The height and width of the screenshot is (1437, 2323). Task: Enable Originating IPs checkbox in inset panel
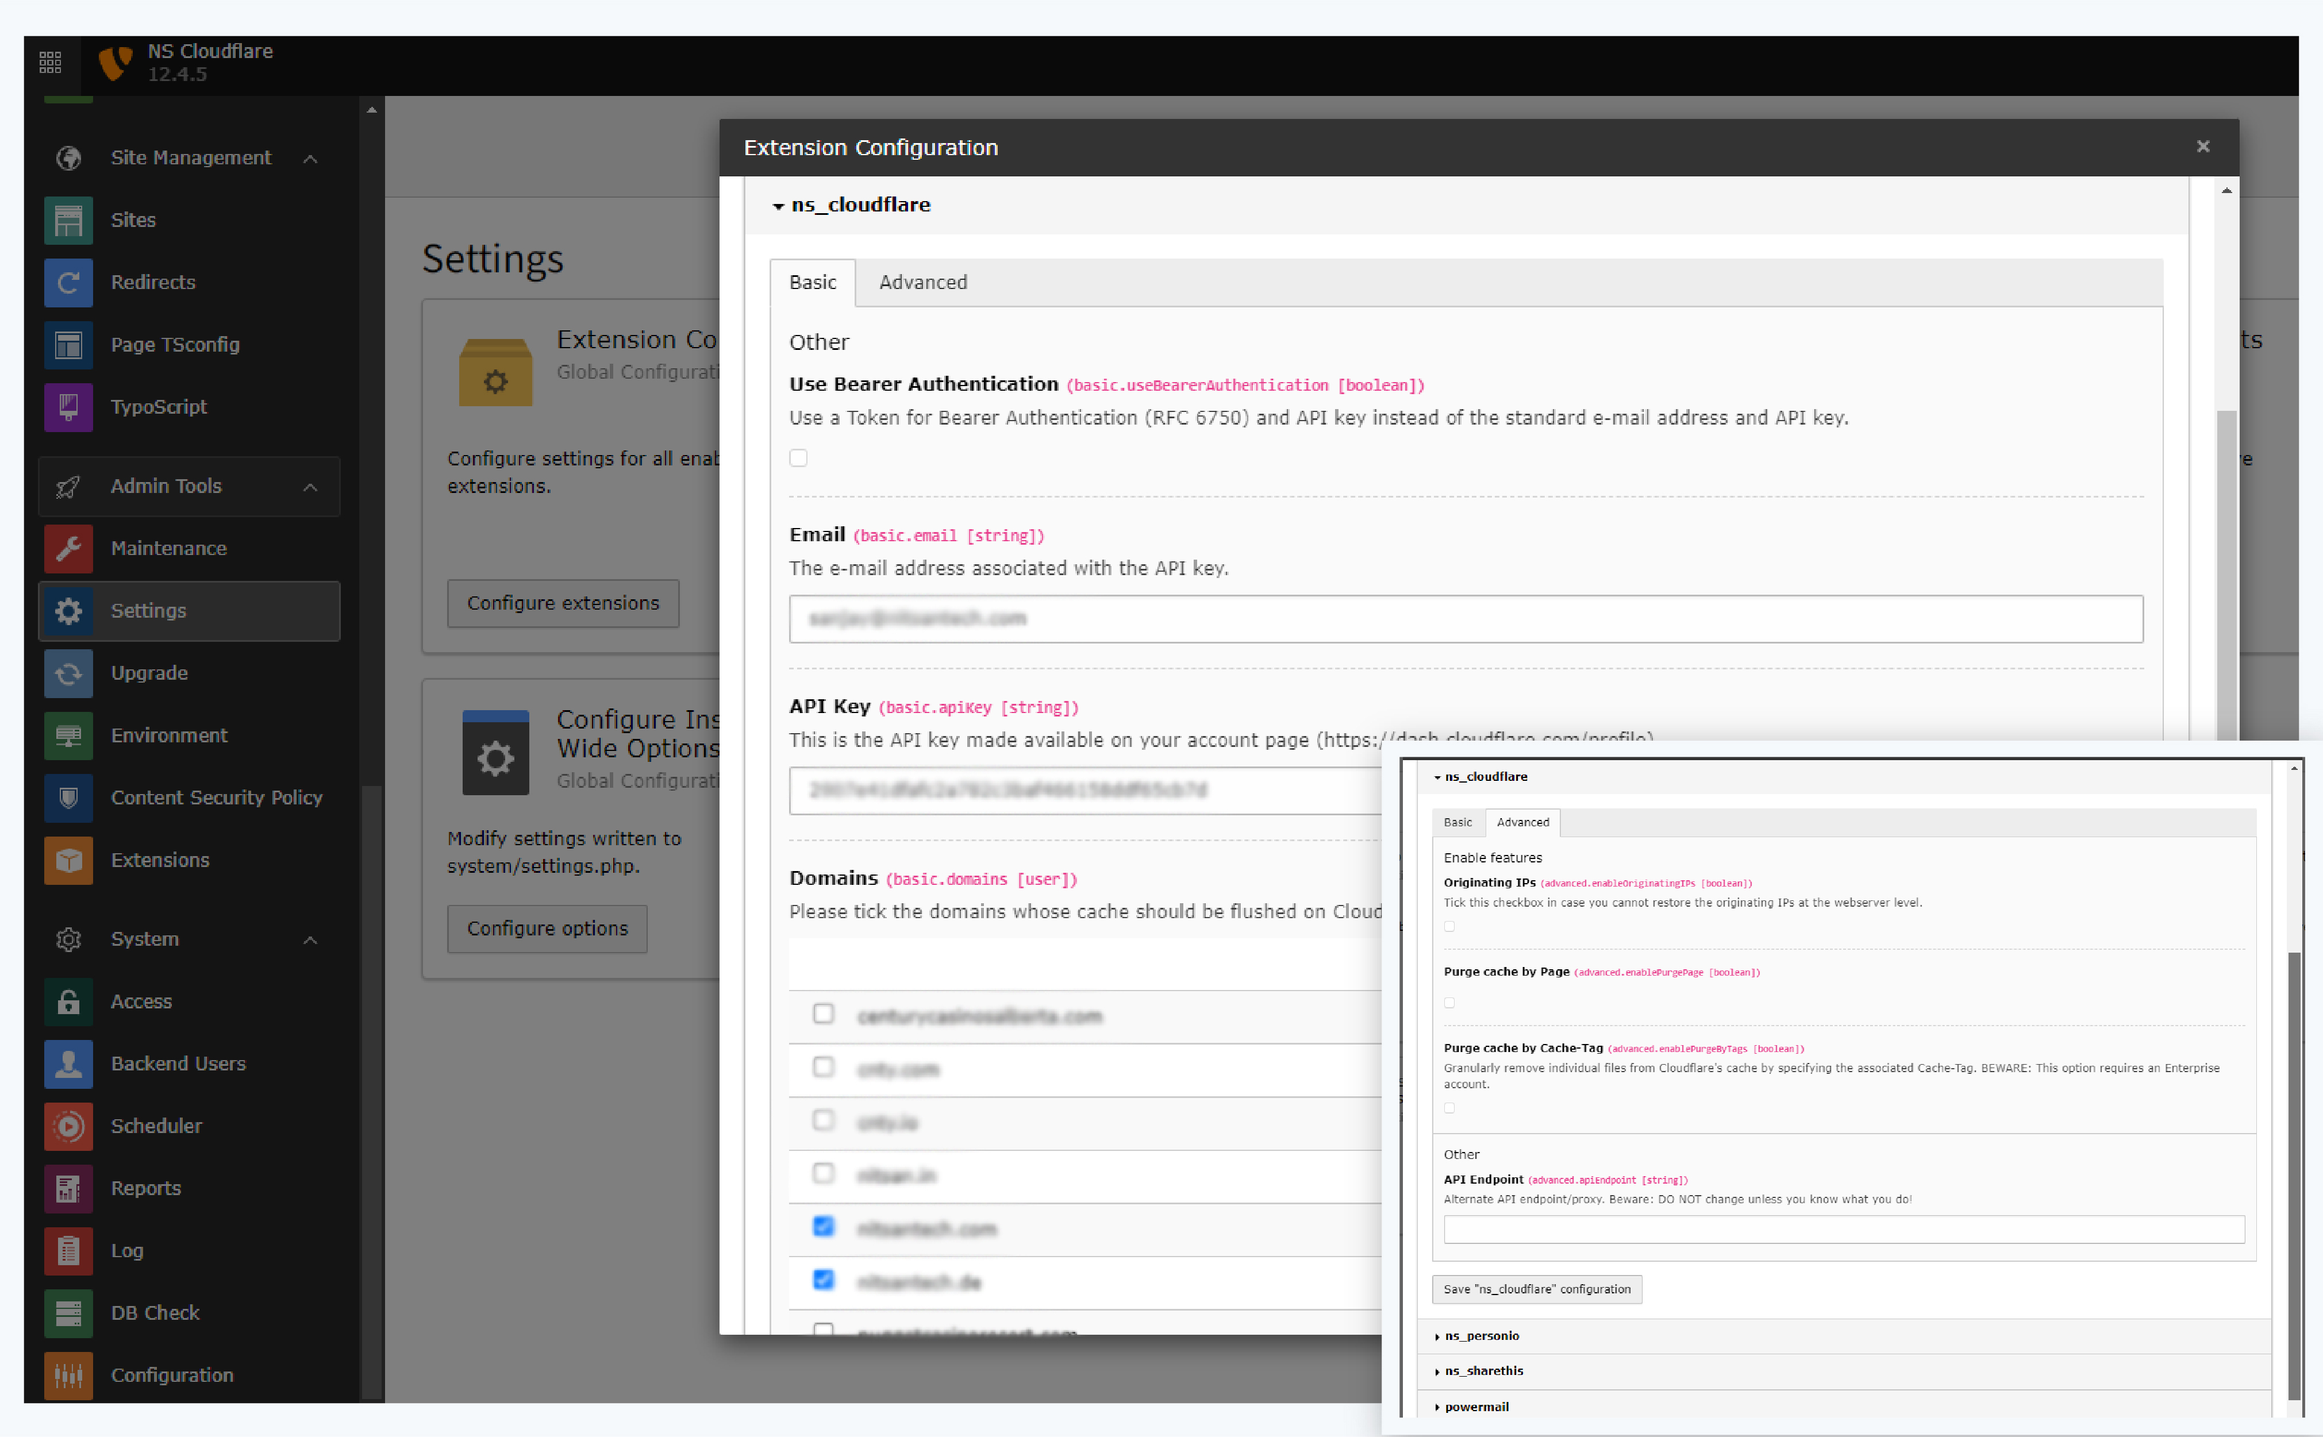tap(1449, 927)
